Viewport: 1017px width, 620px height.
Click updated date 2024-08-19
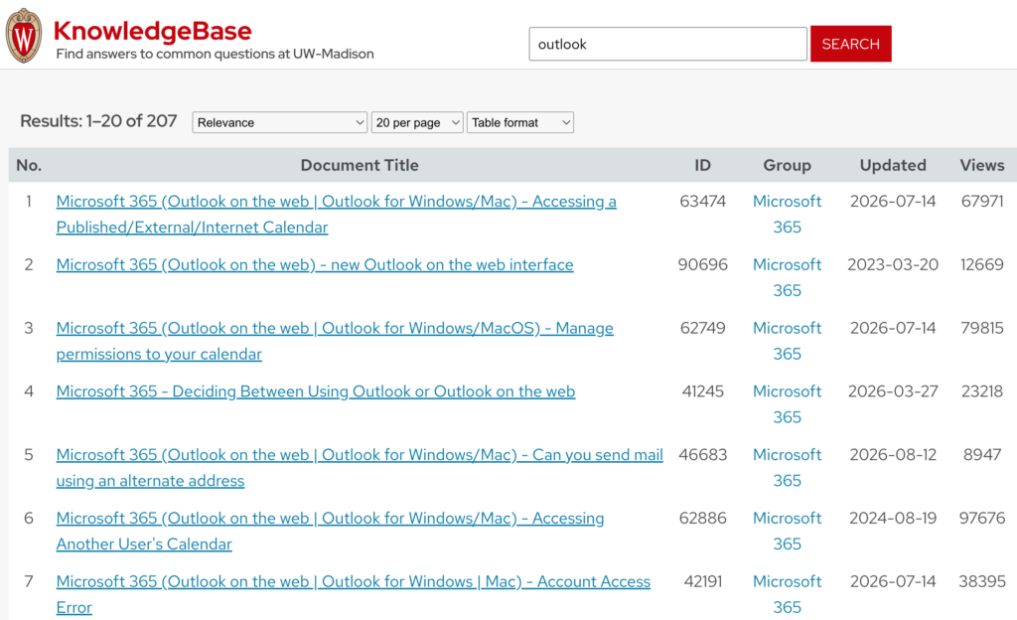pos(893,519)
